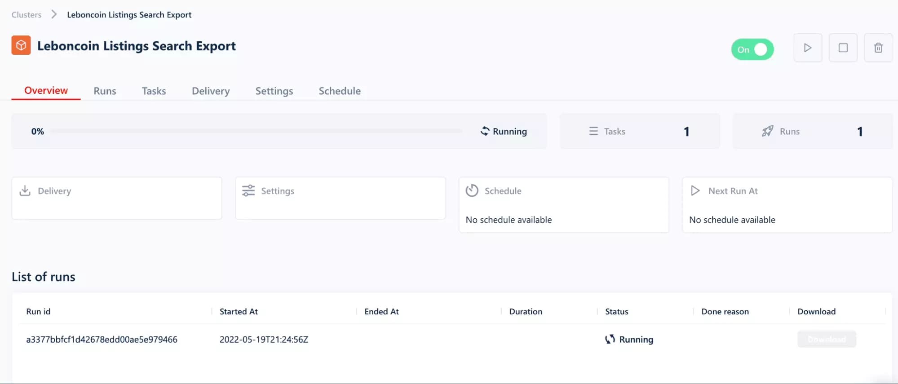This screenshot has width=898, height=384.
Task: Sort by Ended At column header
Action: pyautogui.click(x=381, y=312)
